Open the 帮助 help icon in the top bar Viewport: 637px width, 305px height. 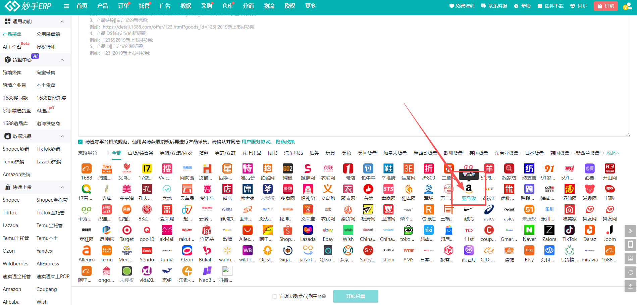(x=516, y=6)
